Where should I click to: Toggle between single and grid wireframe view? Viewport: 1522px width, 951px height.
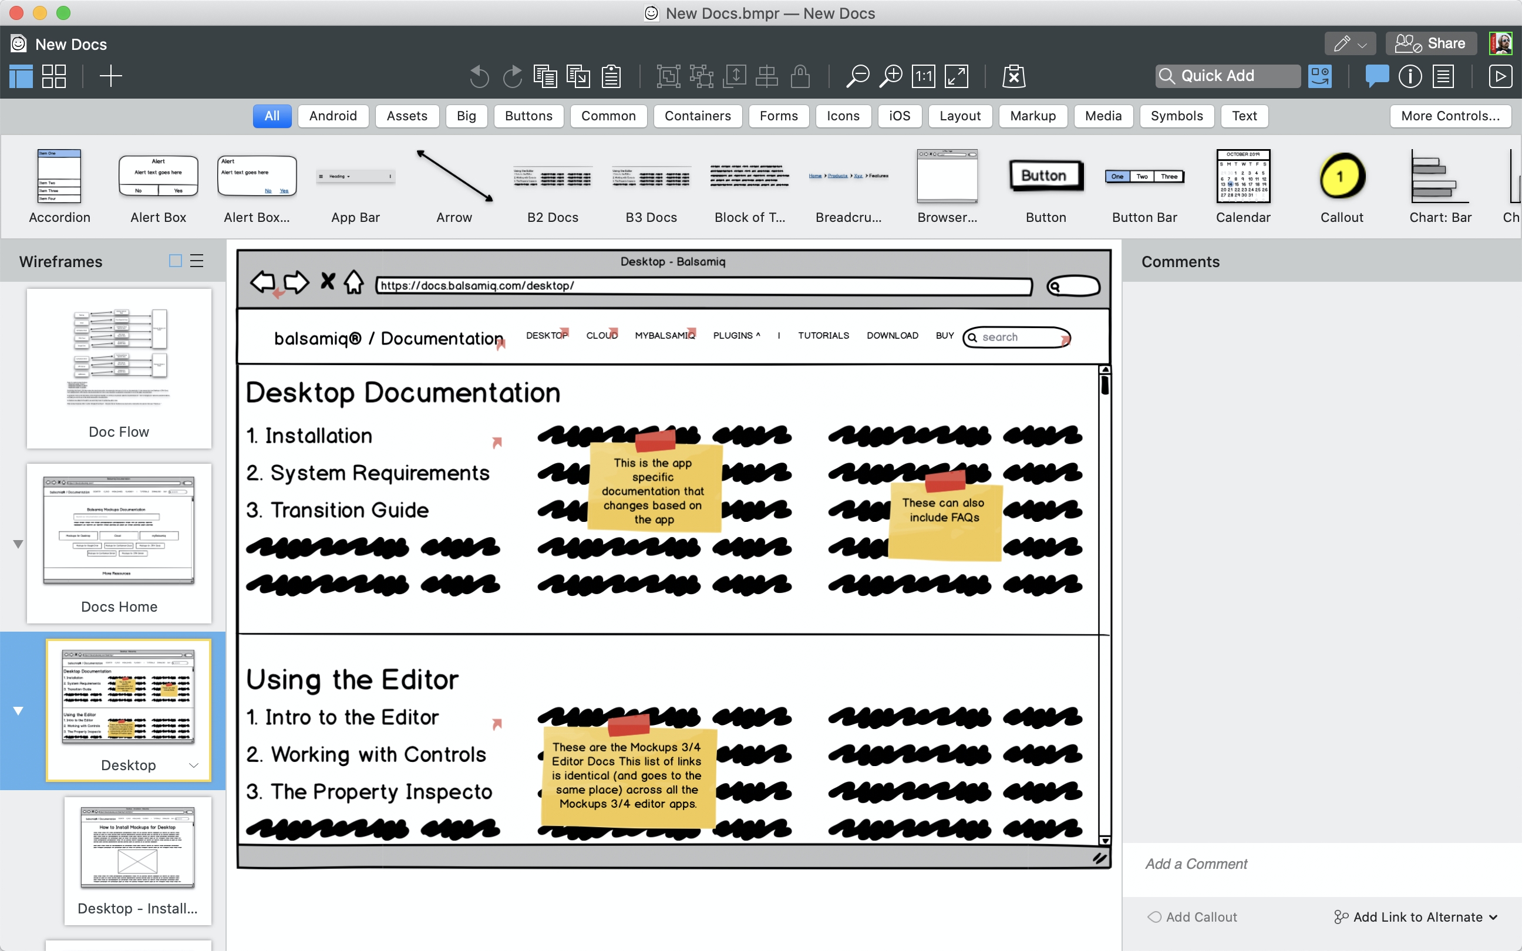click(53, 76)
